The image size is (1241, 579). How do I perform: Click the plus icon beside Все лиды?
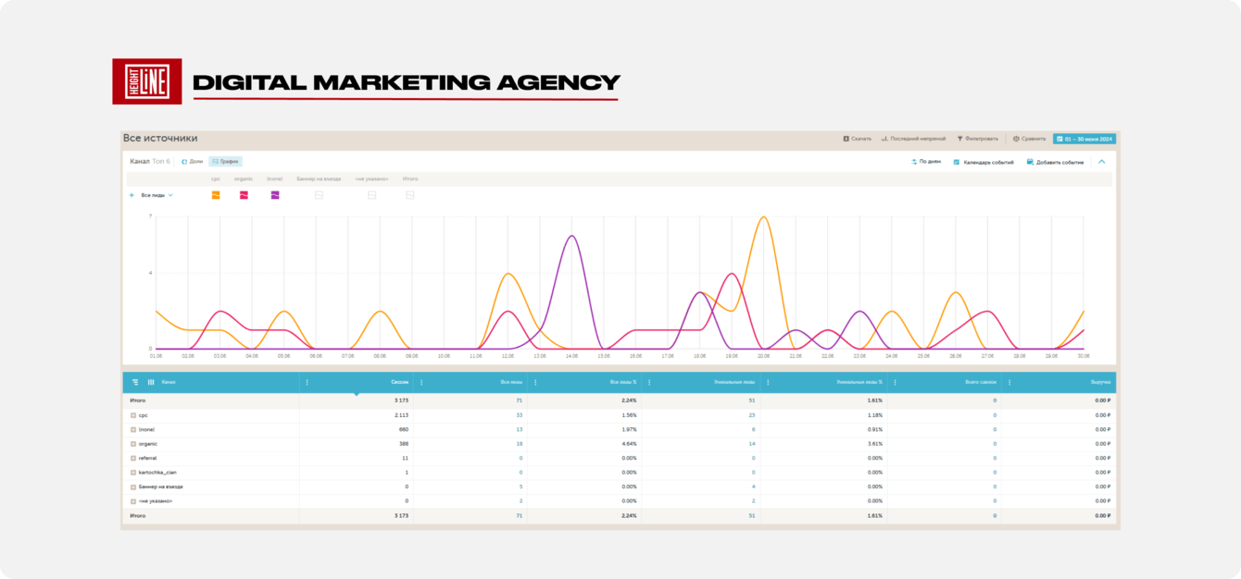(132, 195)
